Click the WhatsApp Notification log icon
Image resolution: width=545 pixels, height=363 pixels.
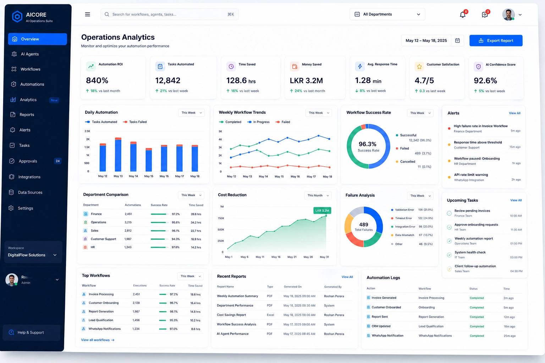coord(368,335)
